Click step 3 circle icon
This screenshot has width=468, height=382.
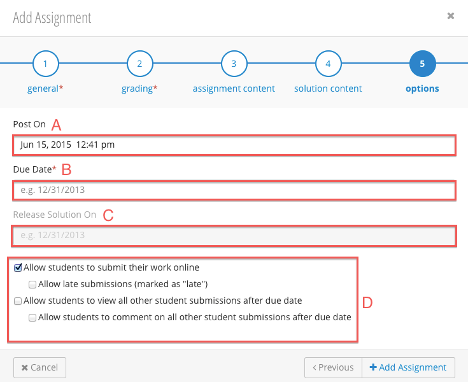pyautogui.click(x=234, y=64)
